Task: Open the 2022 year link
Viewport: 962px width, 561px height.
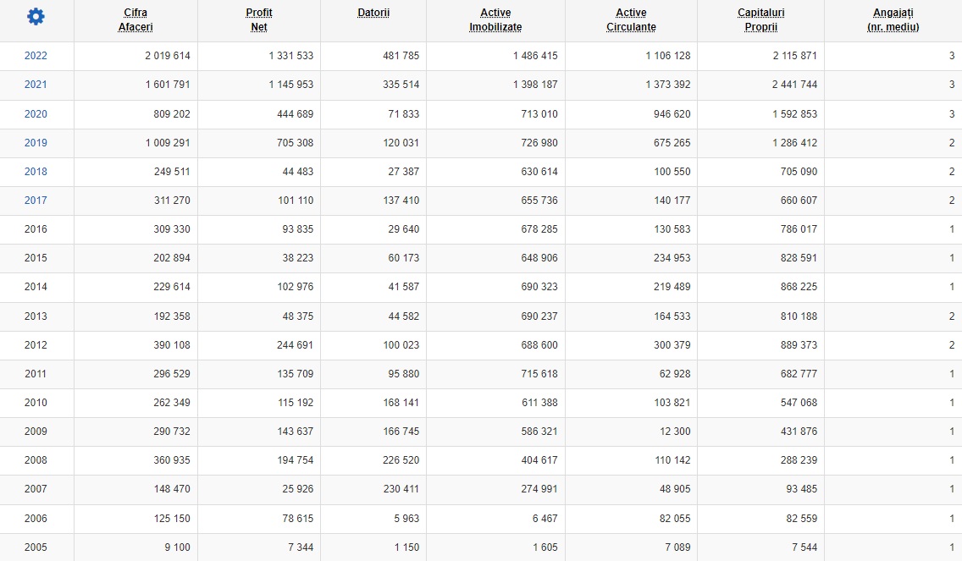Action: pos(36,56)
